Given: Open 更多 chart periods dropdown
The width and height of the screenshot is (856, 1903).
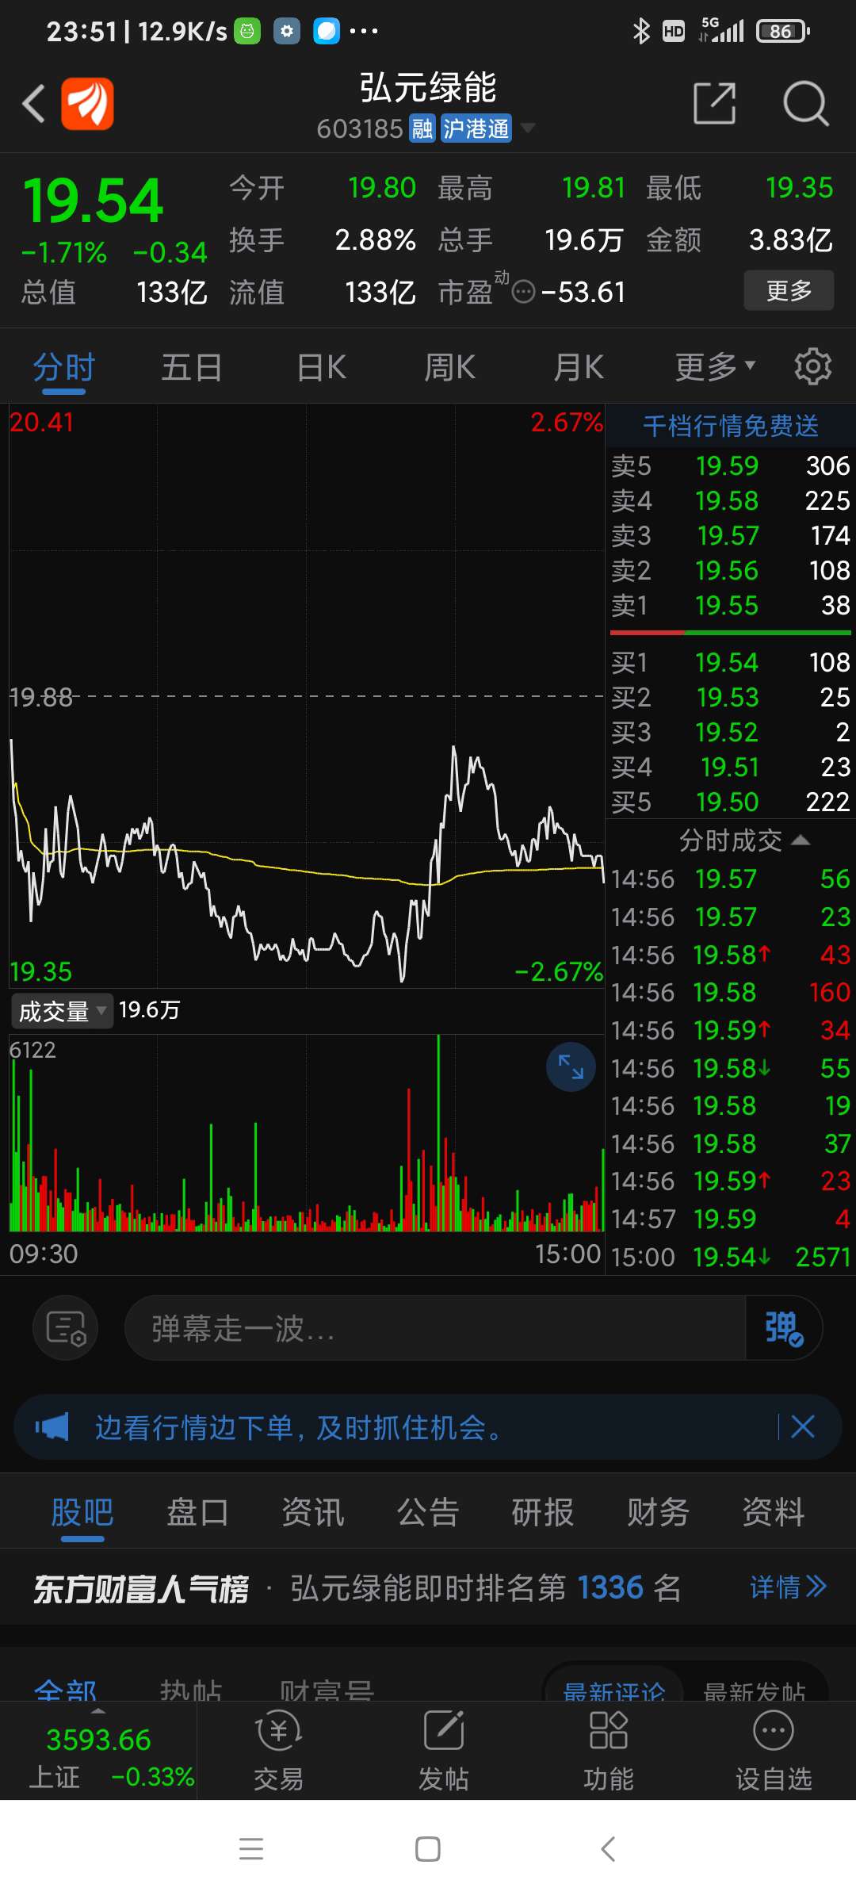Looking at the screenshot, I should 715,367.
